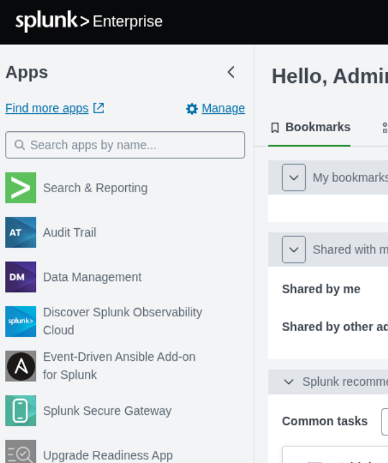388x463 pixels.
Task: Collapse the Shared with me section
Action: 294,250
